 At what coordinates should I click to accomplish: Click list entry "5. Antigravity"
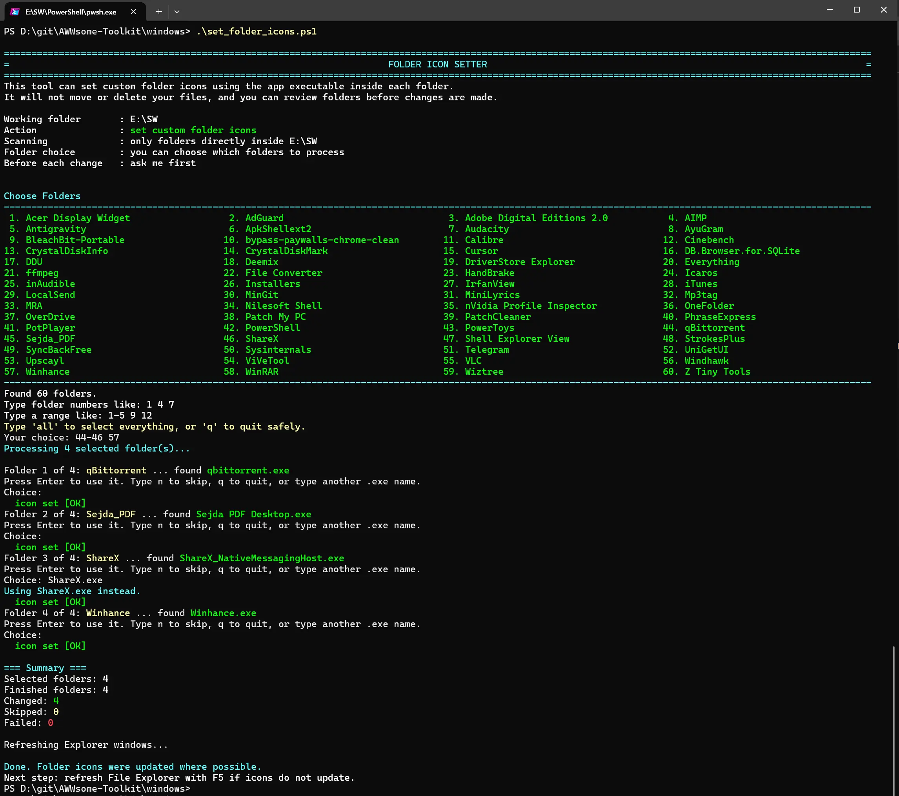tap(47, 229)
